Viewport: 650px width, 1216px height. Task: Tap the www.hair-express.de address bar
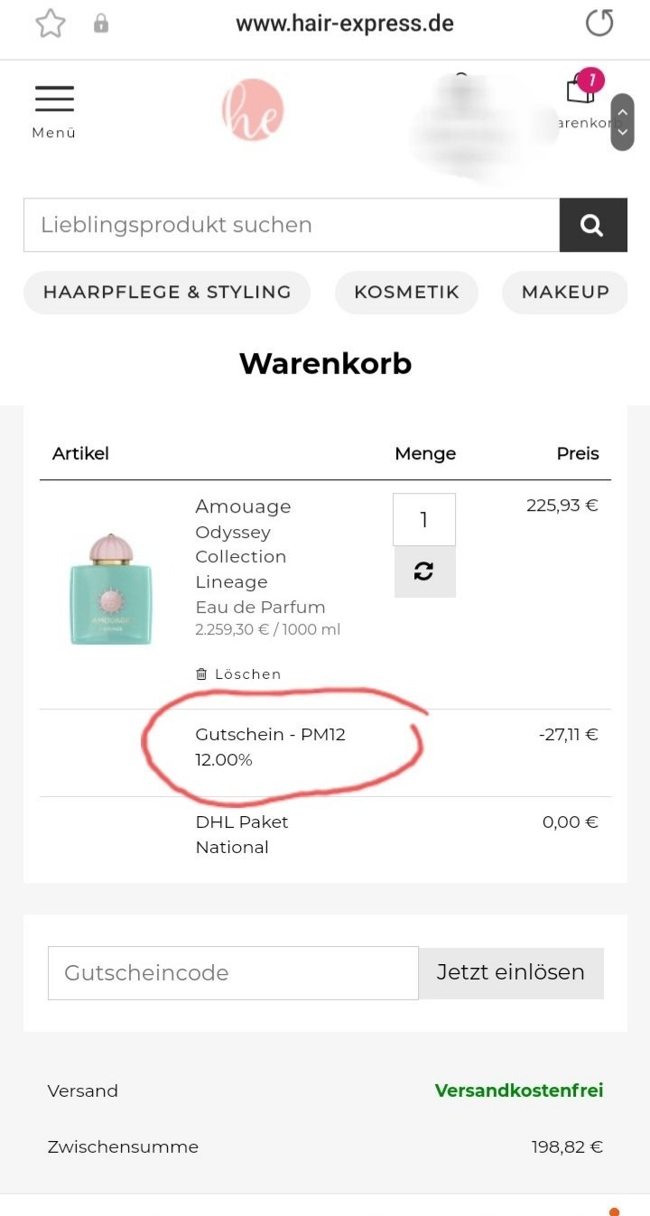[x=345, y=23]
